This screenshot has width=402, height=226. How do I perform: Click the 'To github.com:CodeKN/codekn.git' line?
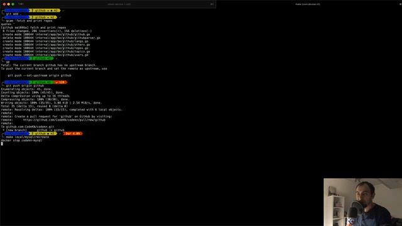tap(28, 127)
